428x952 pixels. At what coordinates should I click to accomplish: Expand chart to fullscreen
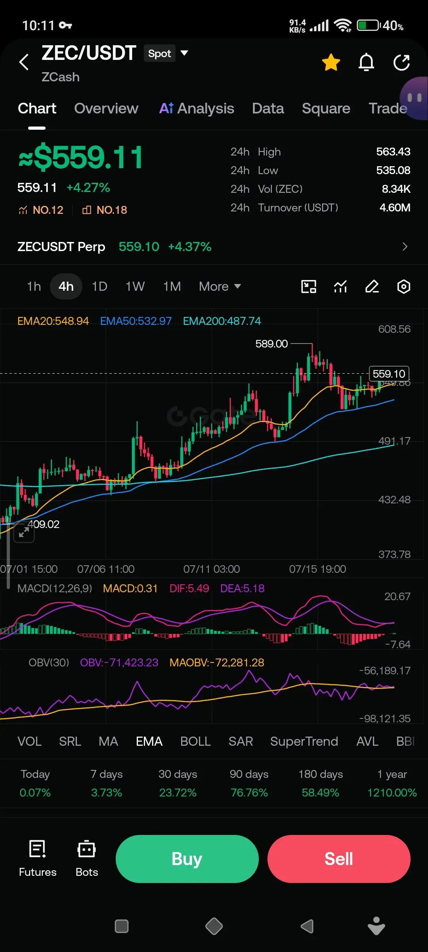click(x=24, y=532)
